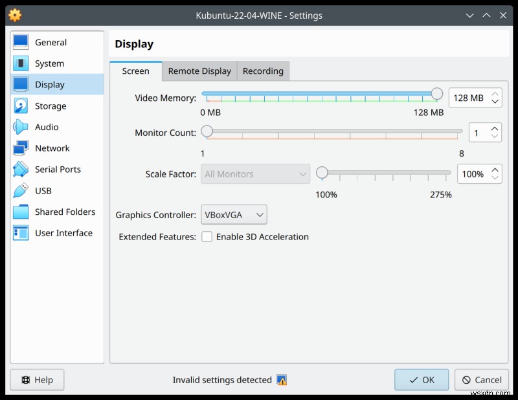518x400 pixels.
Task: Switch to the Remote Display tab
Action: coord(199,71)
